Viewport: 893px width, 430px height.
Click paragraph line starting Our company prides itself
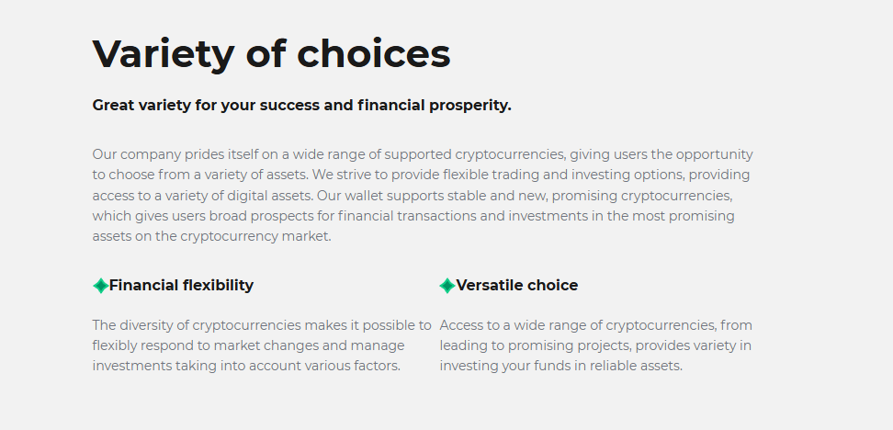(423, 155)
